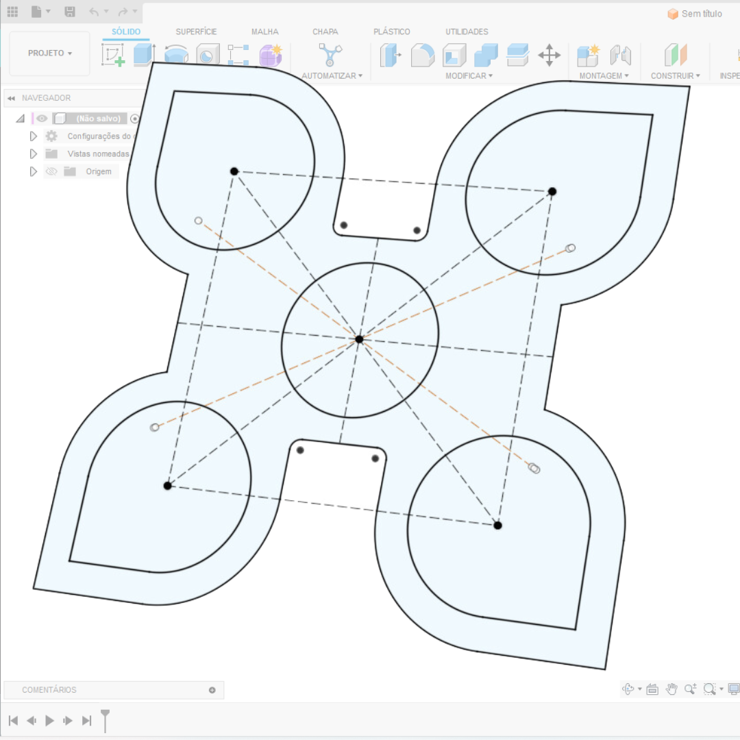Undo the last action

[x=94, y=12]
